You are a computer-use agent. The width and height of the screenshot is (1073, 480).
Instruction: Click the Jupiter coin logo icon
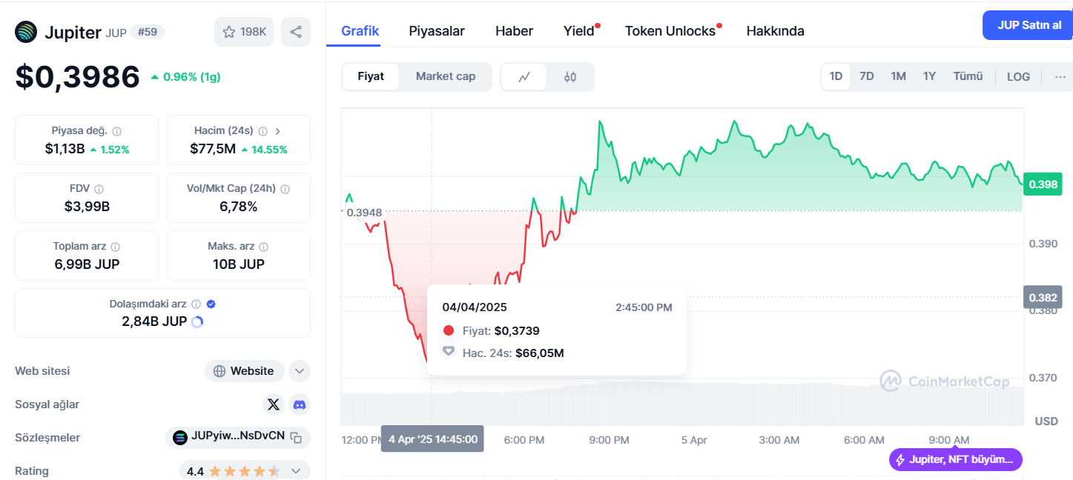click(x=27, y=32)
